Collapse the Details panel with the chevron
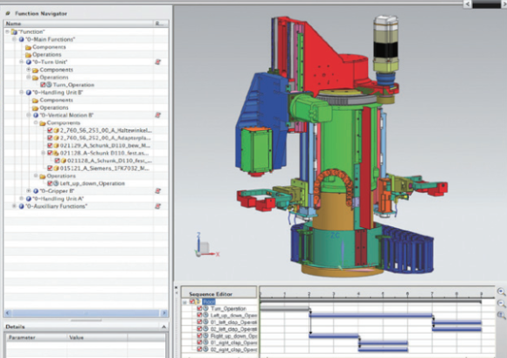The width and height of the screenshot is (507, 358). [163, 327]
